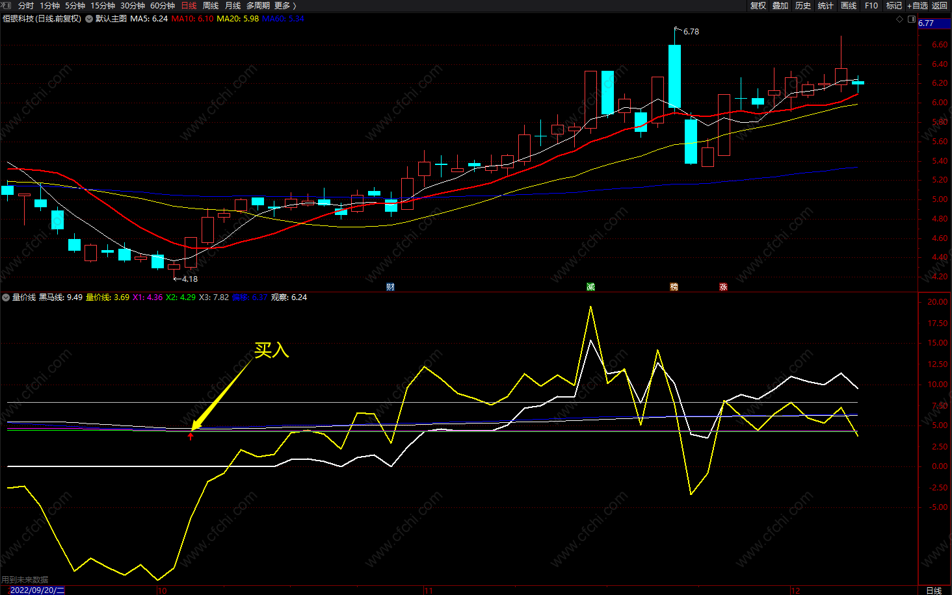
Task: Click the top-left panel toggle icon
Action: pos(7,5)
